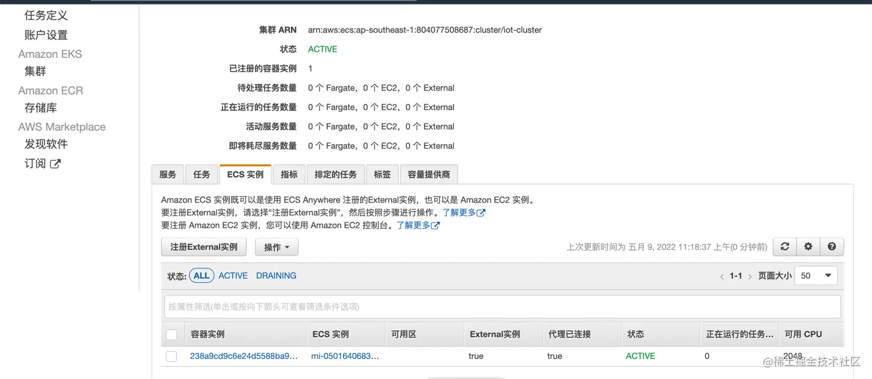Open table settings gear icon

808,246
